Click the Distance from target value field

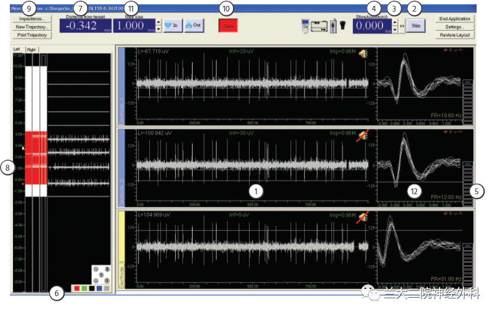(86, 26)
